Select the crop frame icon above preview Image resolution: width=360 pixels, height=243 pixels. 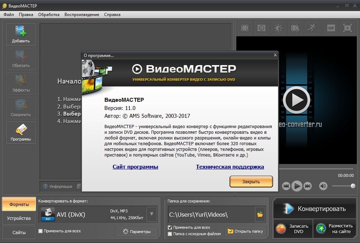tap(245, 28)
